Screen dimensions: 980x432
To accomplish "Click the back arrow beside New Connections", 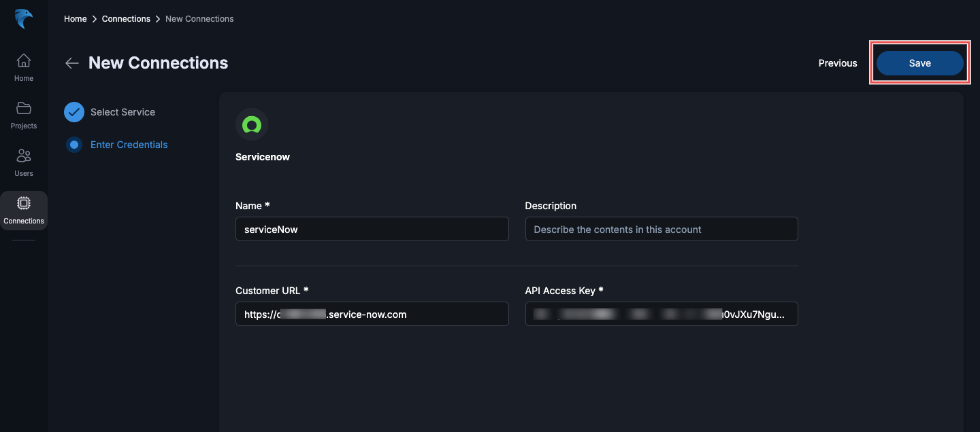I will coord(71,62).
